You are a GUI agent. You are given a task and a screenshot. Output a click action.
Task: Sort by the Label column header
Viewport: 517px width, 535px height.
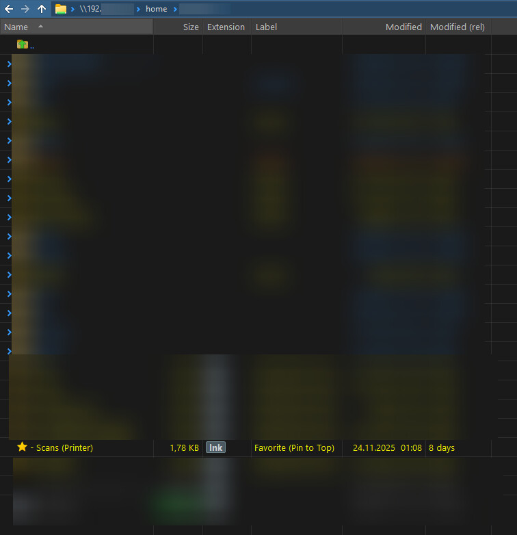(x=267, y=27)
